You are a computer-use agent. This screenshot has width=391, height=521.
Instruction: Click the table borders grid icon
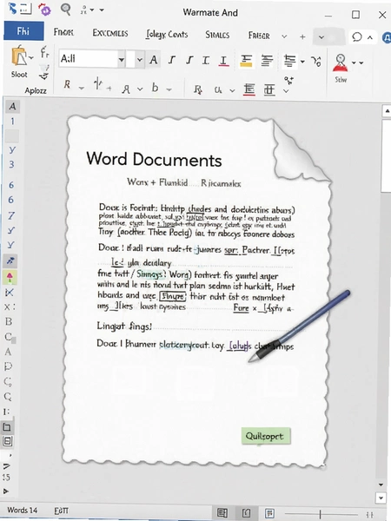pyautogui.click(x=269, y=89)
